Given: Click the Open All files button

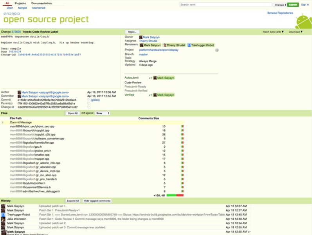Looking at the screenshot, I should 73,113.
